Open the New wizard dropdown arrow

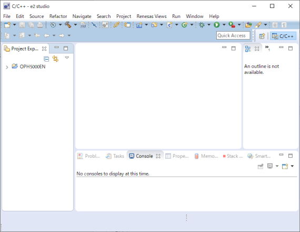click(14, 25)
